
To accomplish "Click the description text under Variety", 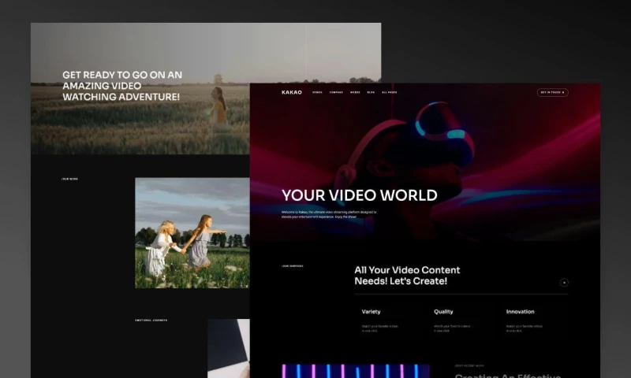I will pyautogui.click(x=379, y=328).
